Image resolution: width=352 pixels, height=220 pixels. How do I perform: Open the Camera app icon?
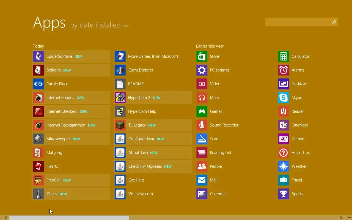pyautogui.click(x=284, y=139)
